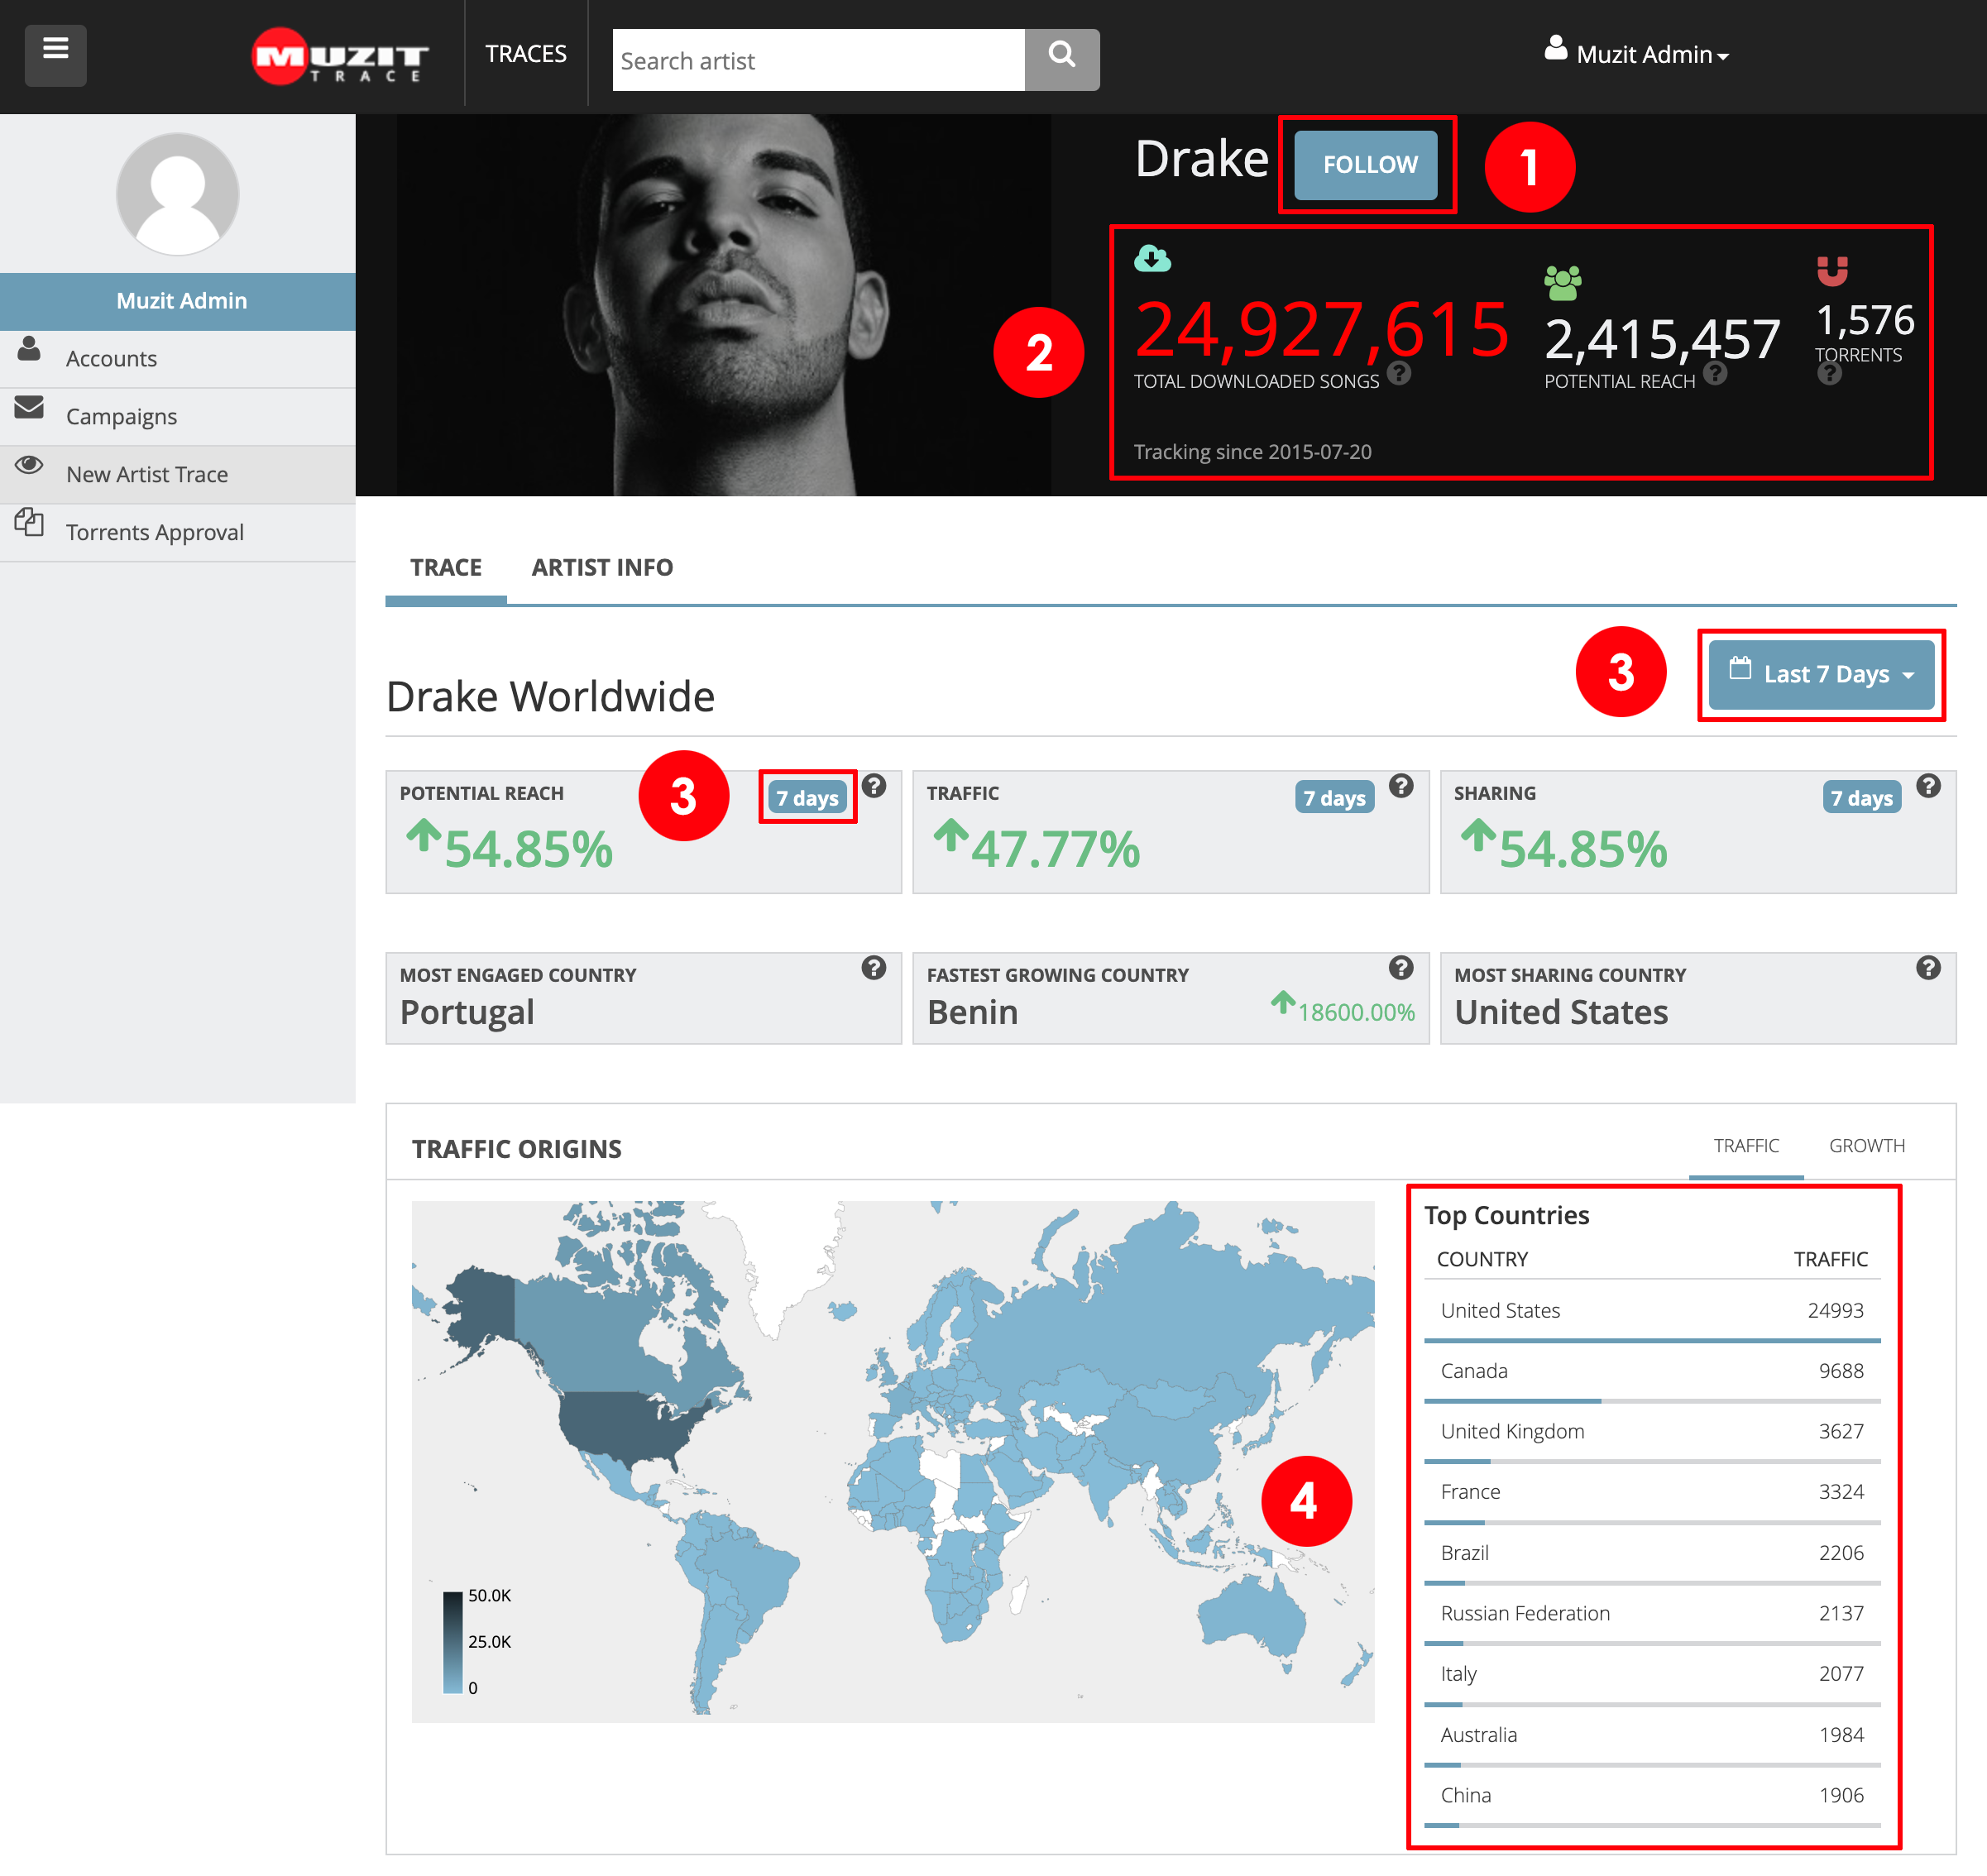Click calendar icon in Last 7 Days button
This screenshot has width=1987, height=1876.
coord(1740,668)
